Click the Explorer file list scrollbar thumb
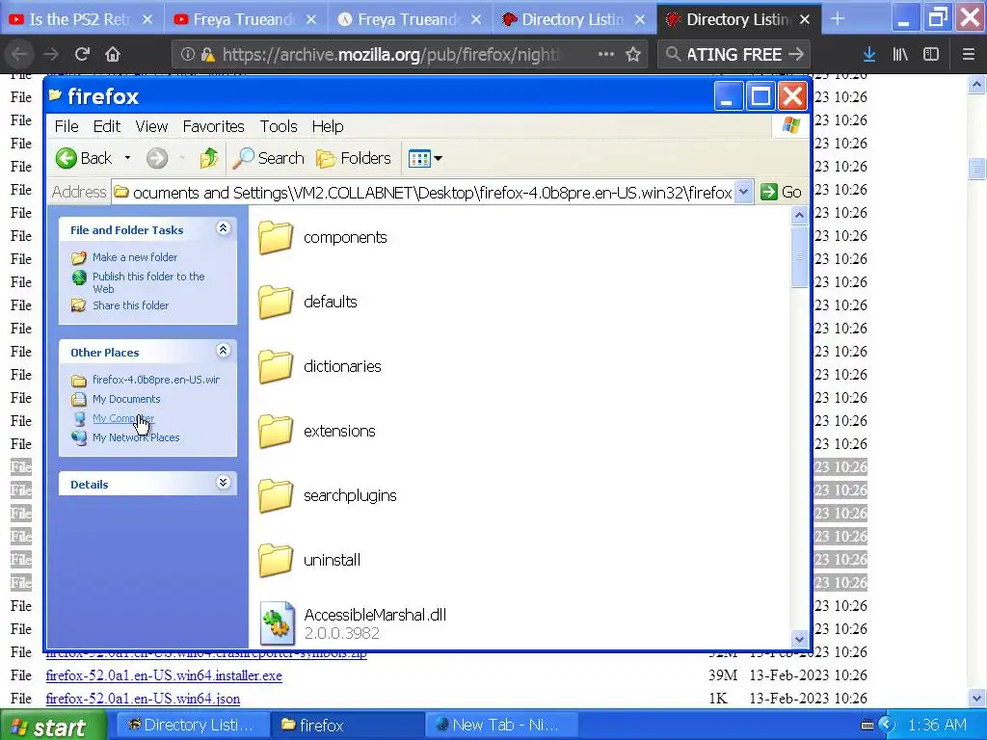 (799, 256)
